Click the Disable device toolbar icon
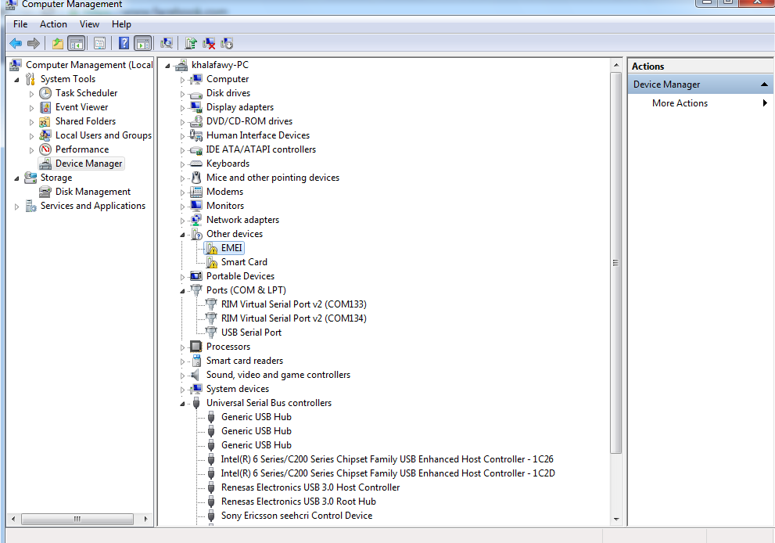This screenshot has height=543, width=775. click(227, 44)
